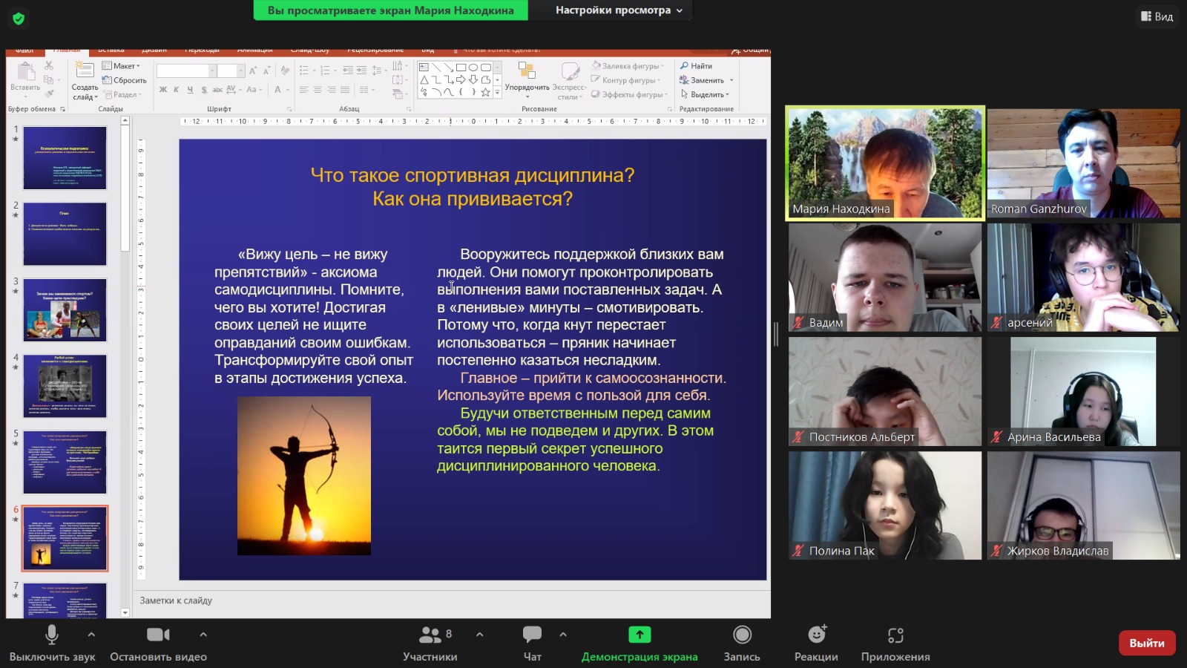Mute microphone with Выключить звук
Viewport: 1187px width, 668px height.
tap(52, 643)
